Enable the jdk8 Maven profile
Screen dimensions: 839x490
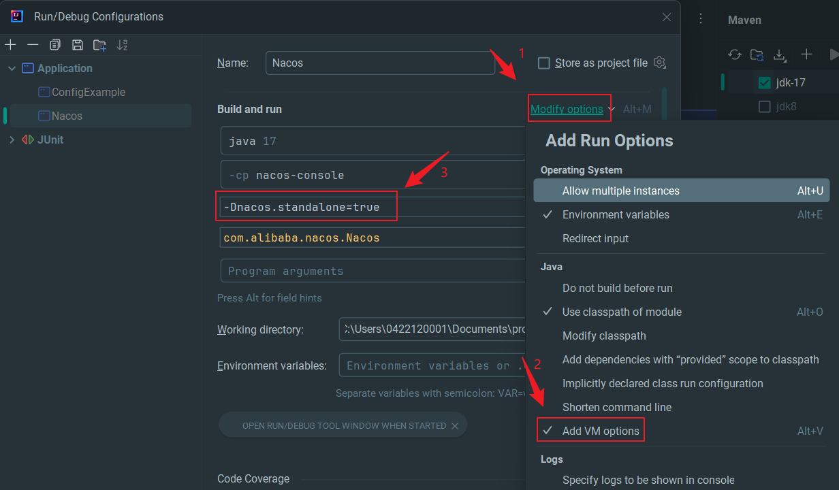[764, 107]
